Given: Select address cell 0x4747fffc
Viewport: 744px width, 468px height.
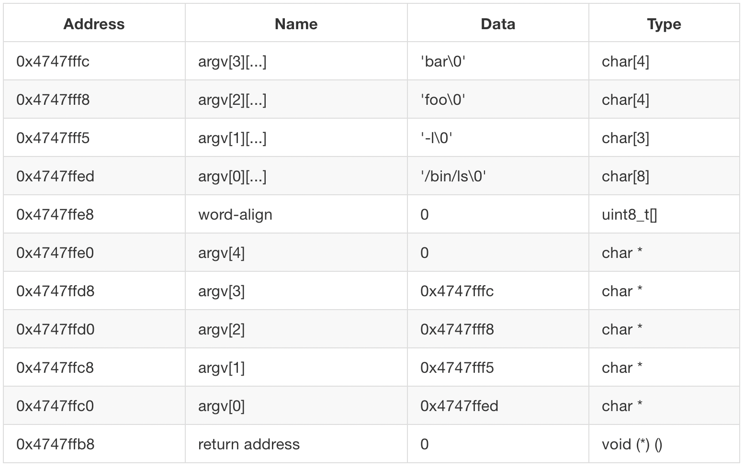Looking at the screenshot, I should (x=53, y=62).
